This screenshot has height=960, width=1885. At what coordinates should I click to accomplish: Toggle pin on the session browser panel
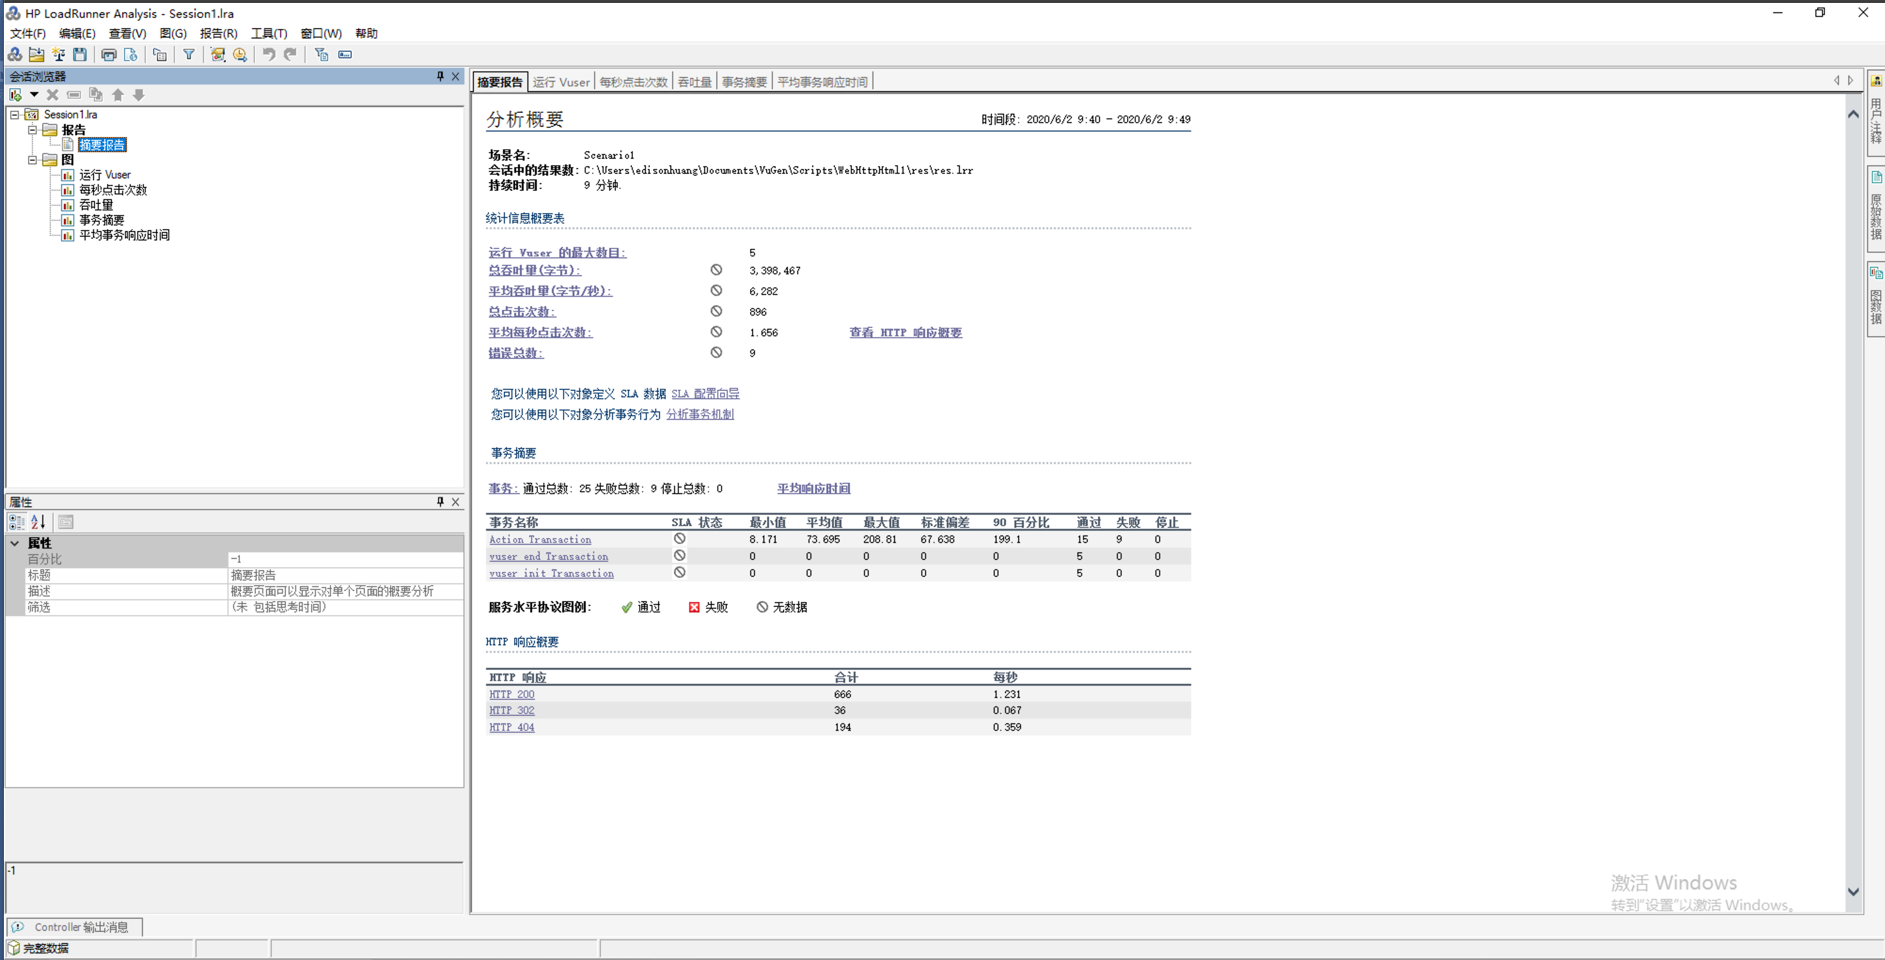pyautogui.click(x=440, y=76)
